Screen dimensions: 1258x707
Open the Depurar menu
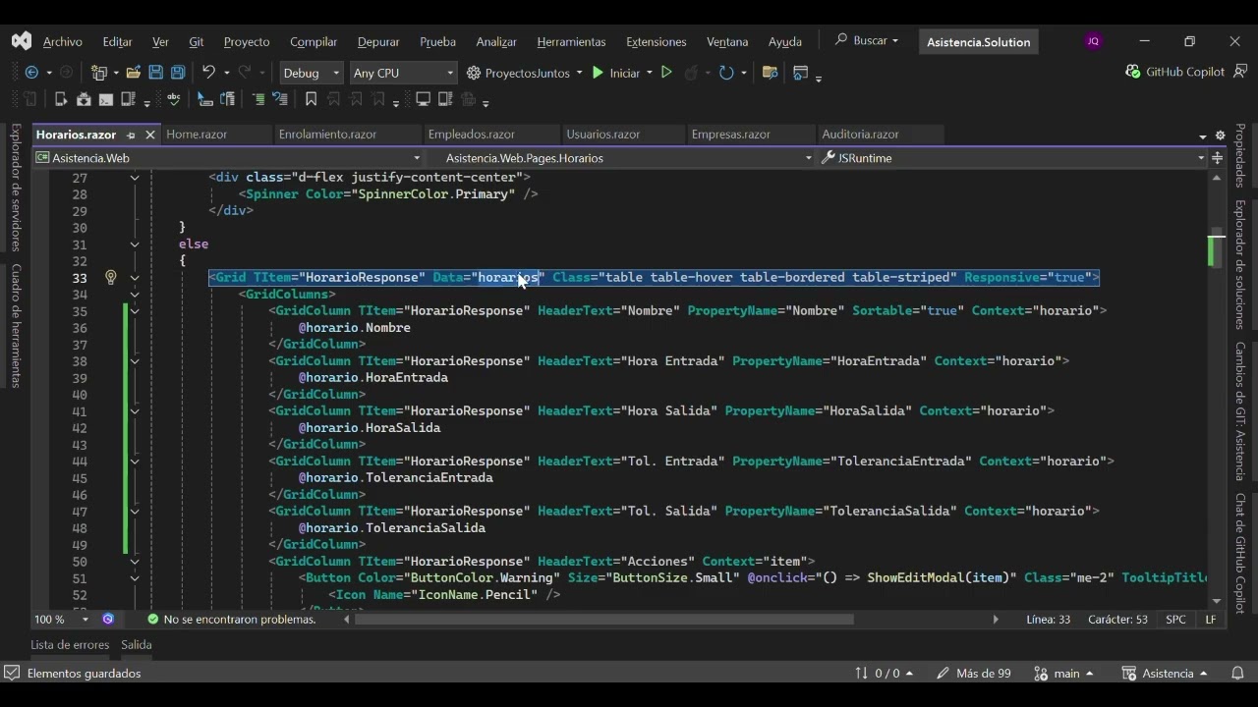pos(378,41)
